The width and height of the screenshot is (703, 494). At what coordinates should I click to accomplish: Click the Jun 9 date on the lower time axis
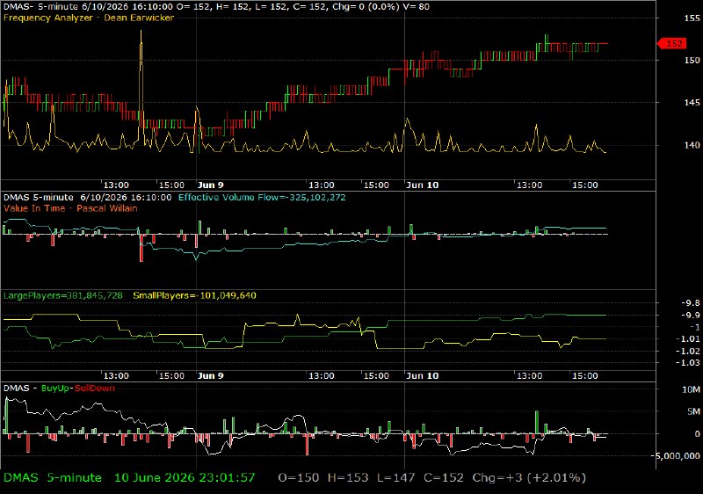210,375
